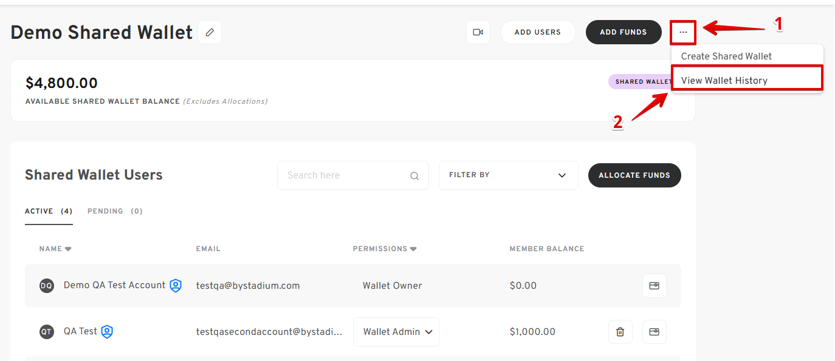Viewport: 835px width, 361px height.
Task: Click the Add Users button
Action: [x=538, y=32]
